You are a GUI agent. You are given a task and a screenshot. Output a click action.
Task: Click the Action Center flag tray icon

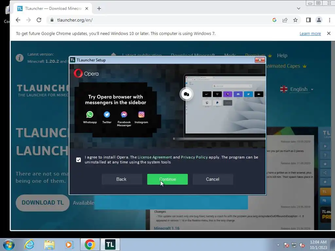(x=286, y=245)
